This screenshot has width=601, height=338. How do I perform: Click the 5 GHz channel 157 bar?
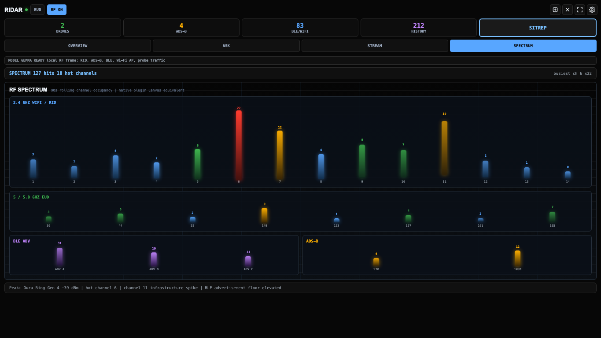pos(408,219)
